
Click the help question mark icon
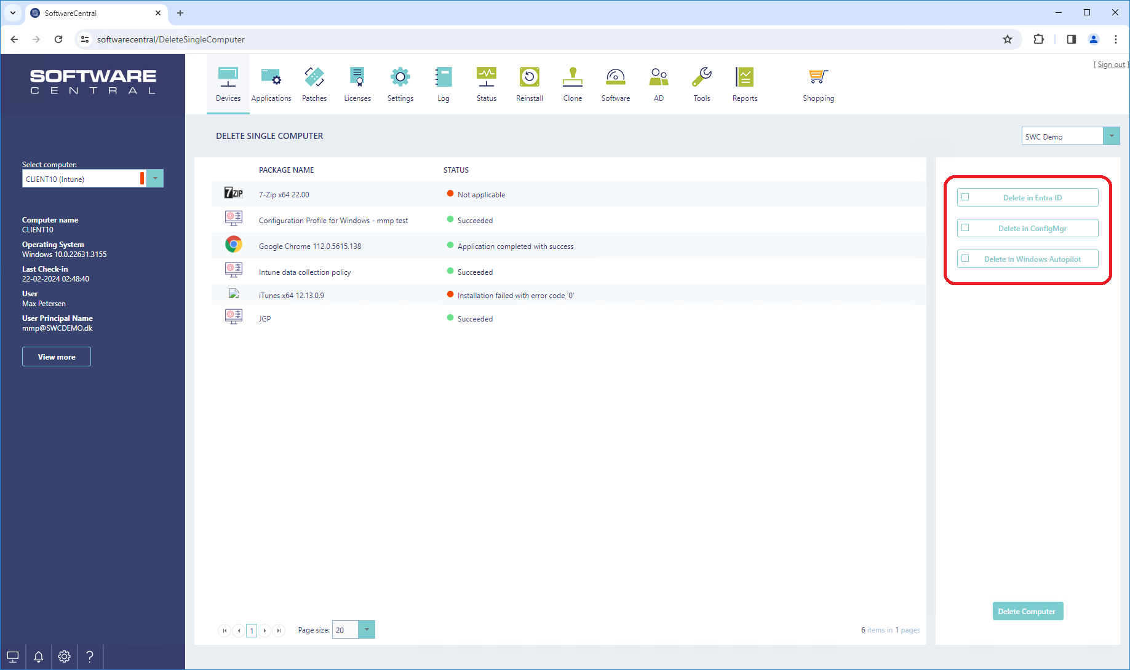(90, 656)
